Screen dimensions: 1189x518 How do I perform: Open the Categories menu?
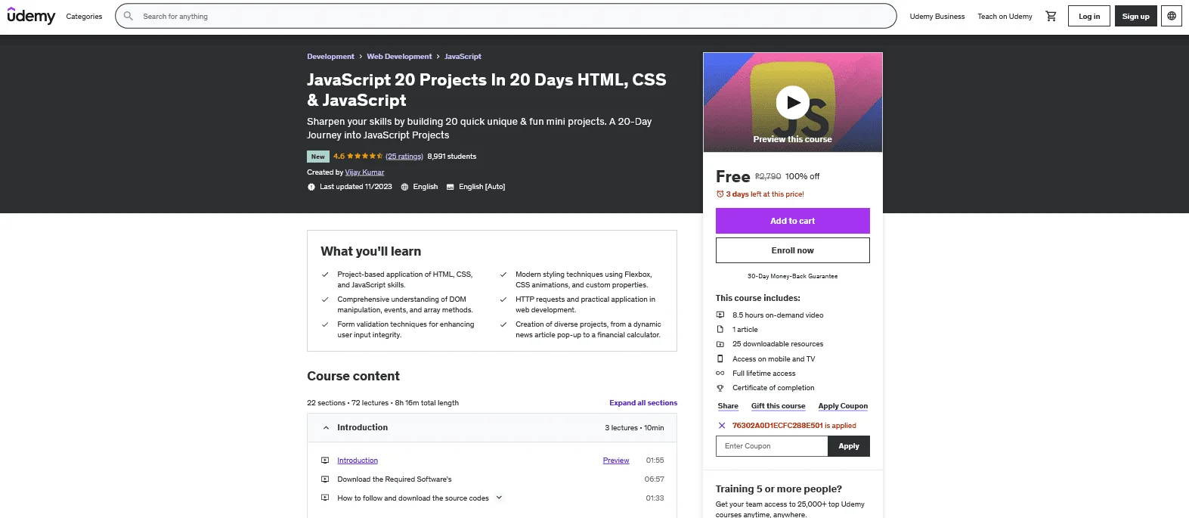84,17
